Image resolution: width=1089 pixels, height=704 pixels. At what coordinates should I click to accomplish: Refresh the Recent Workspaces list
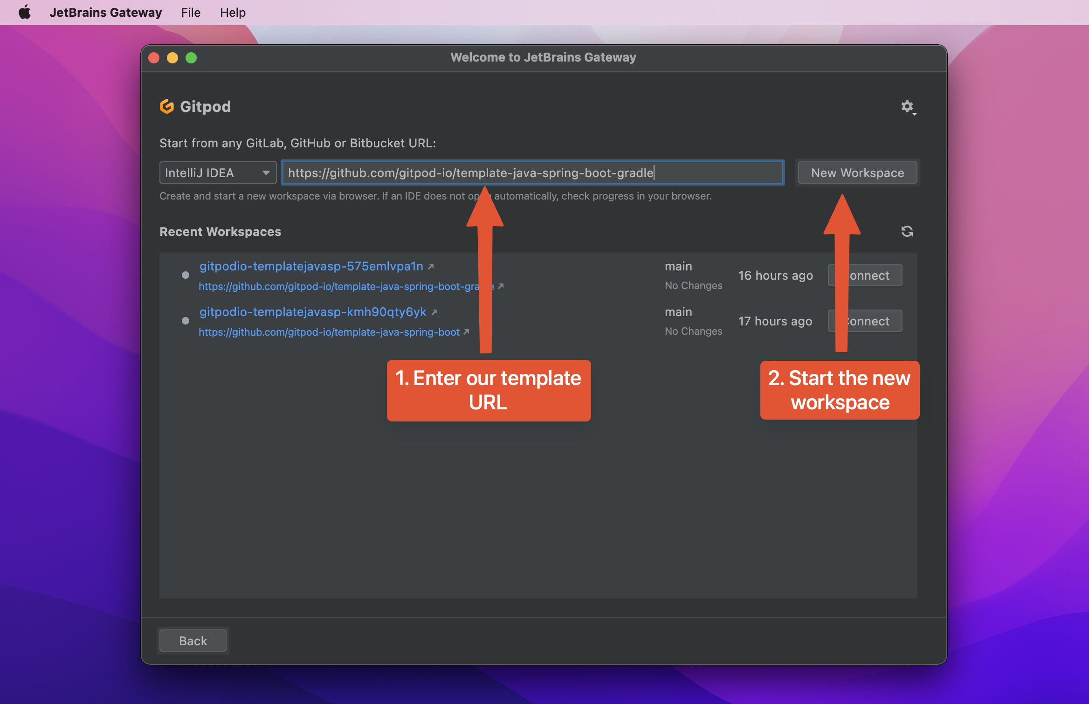tap(907, 231)
